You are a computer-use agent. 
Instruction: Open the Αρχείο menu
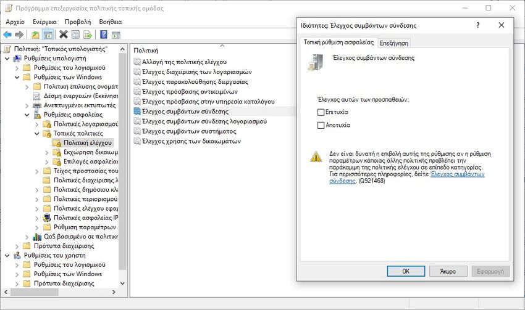click(x=15, y=22)
